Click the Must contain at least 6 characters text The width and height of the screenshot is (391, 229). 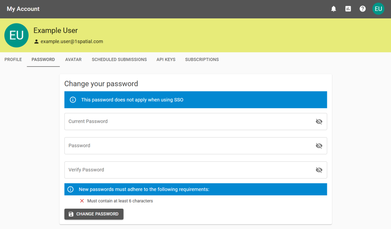120,201
